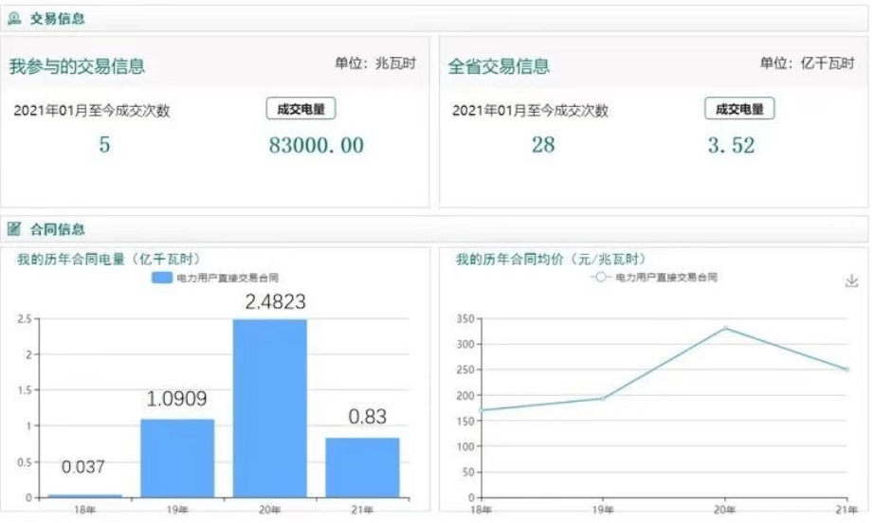Click the 交易信息 section header icon
This screenshot has width=874, height=523.
(x=14, y=18)
